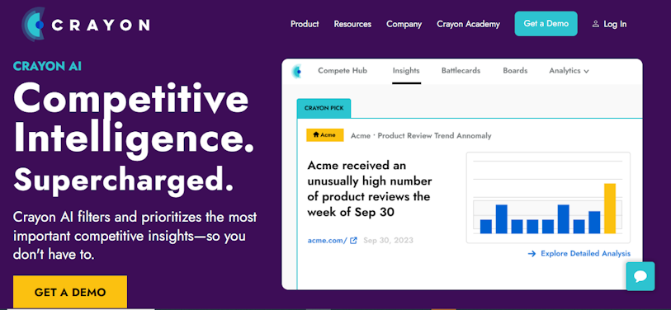
Task: Open the Company menu
Action: 404,24
